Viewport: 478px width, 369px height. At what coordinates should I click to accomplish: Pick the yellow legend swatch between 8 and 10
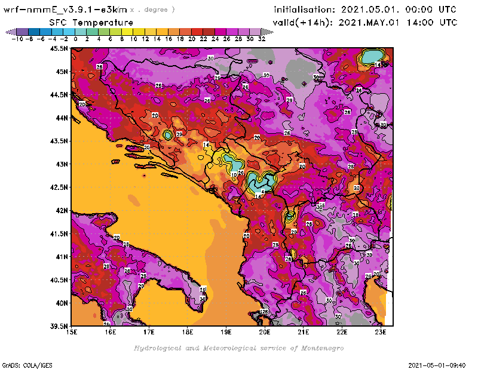pos(127,32)
